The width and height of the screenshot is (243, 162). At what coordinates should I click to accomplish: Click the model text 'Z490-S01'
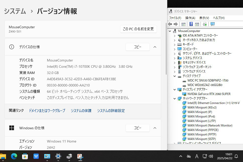[15, 31]
